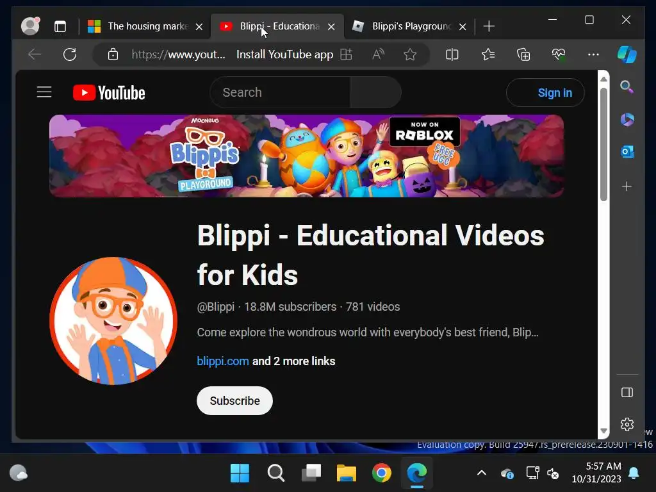Launch File Explorer from taskbar

[x=347, y=473]
